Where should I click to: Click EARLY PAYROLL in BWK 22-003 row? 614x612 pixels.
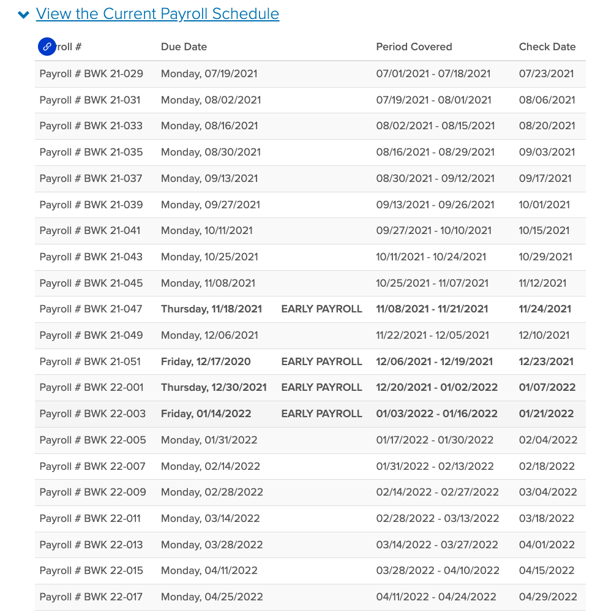click(321, 414)
